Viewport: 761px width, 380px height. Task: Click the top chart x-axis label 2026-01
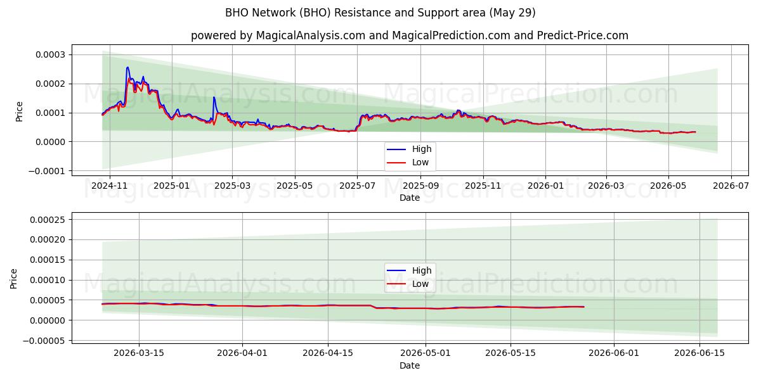coord(545,186)
